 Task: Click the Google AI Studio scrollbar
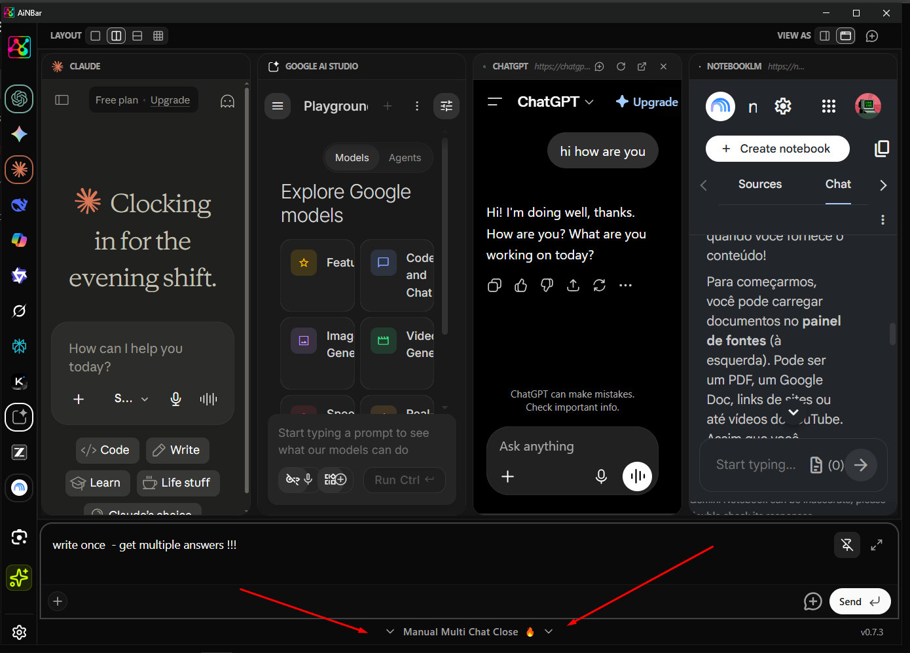click(445, 236)
